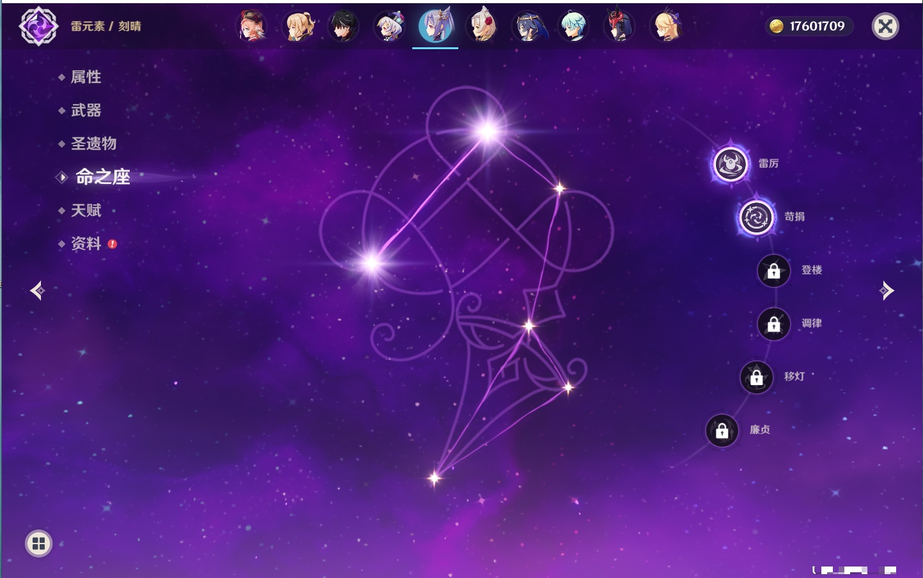Pick the dark-blue-haired character with gold headpiece

[529, 26]
